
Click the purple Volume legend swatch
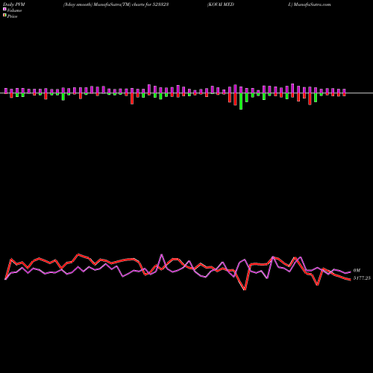pyautogui.click(x=4, y=10)
